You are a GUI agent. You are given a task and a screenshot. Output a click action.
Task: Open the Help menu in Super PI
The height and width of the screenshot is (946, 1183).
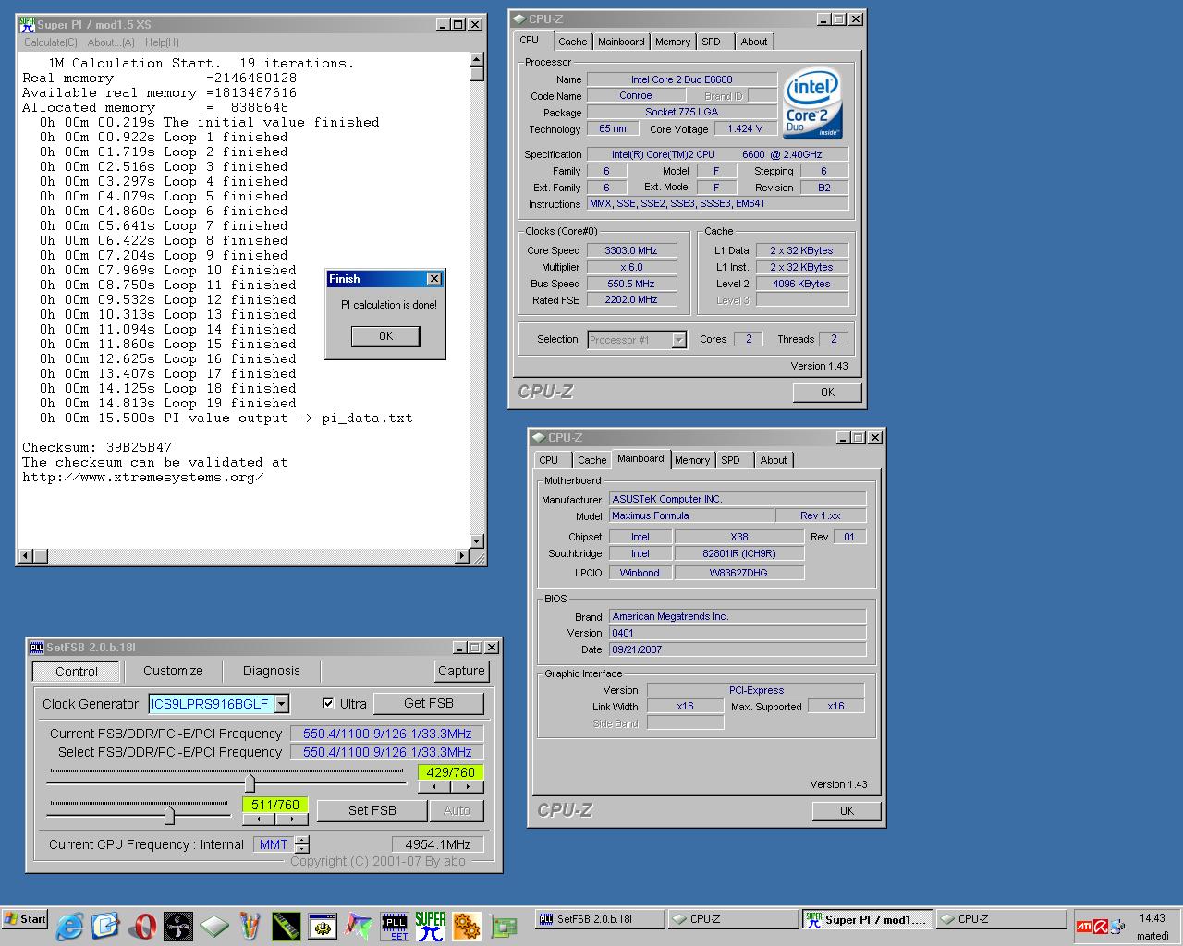tap(163, 42)
